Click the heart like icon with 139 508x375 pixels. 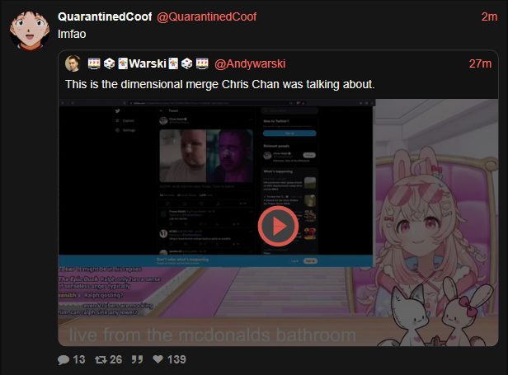click(x=158, y=359)
